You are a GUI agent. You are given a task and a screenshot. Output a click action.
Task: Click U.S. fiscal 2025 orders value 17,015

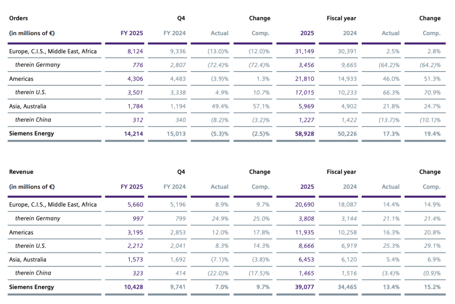[x=304, y=92]
